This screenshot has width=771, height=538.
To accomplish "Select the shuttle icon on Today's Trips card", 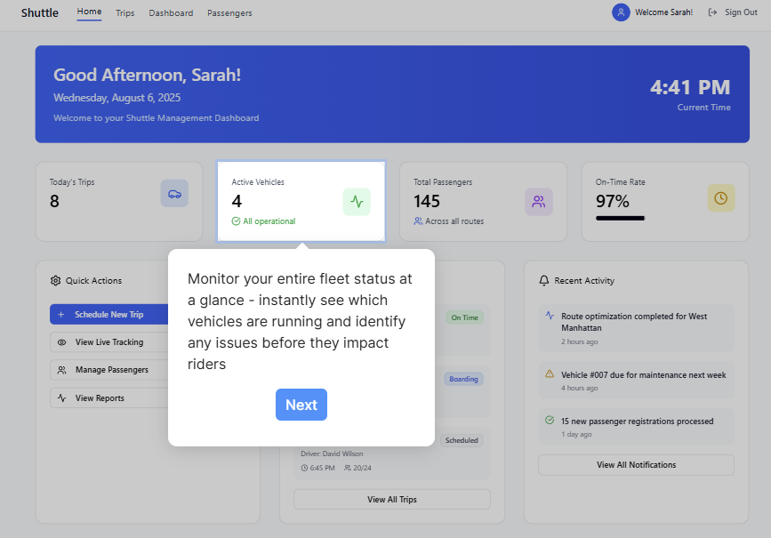I will [174, 193].
